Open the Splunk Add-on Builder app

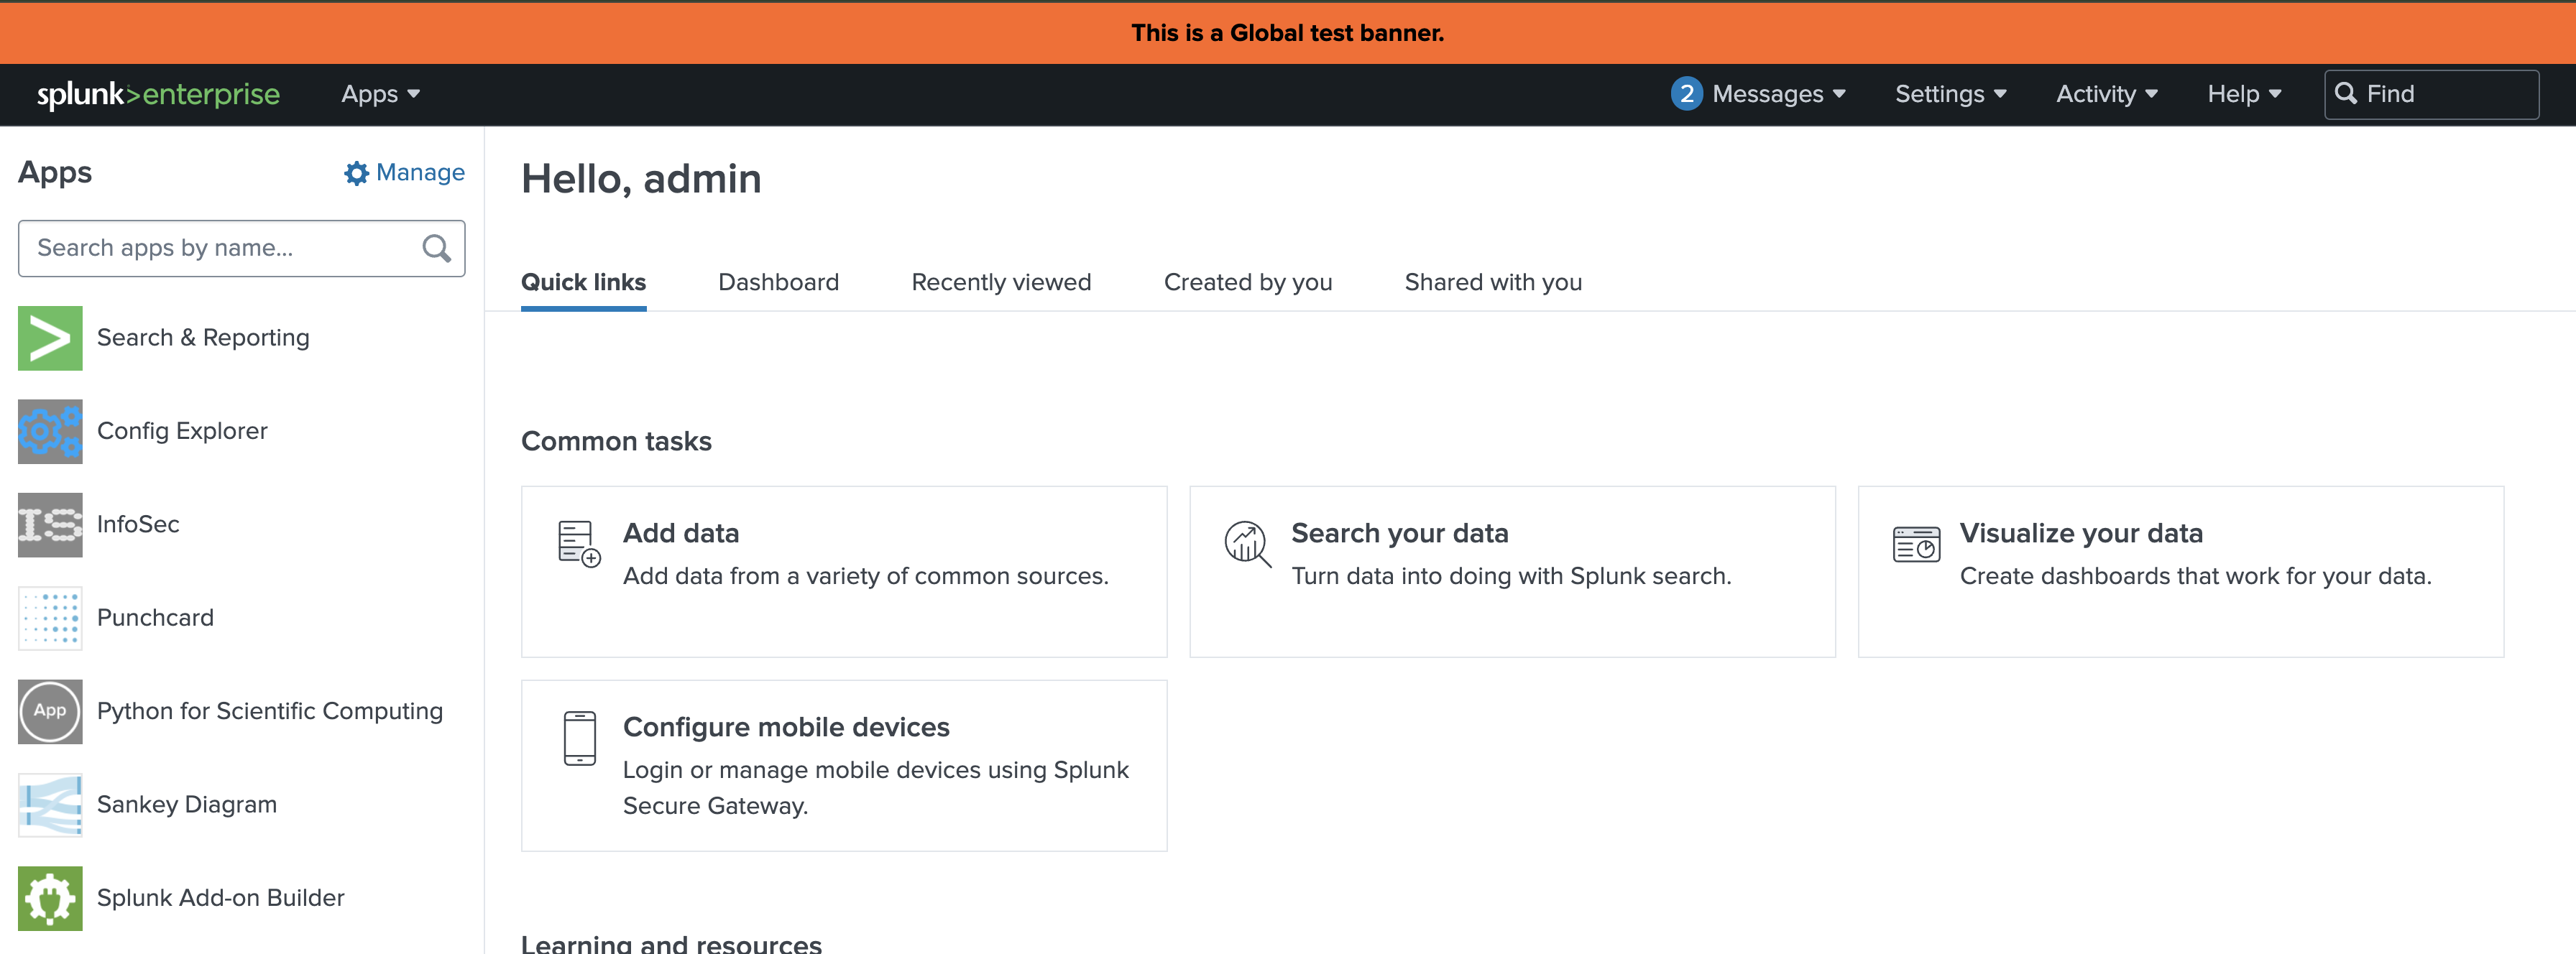point(220,898)
